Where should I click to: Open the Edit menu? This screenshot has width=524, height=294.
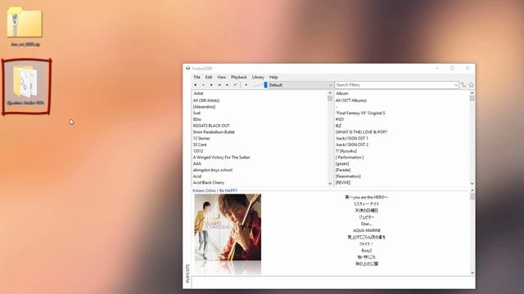click(x=209, y=77)
